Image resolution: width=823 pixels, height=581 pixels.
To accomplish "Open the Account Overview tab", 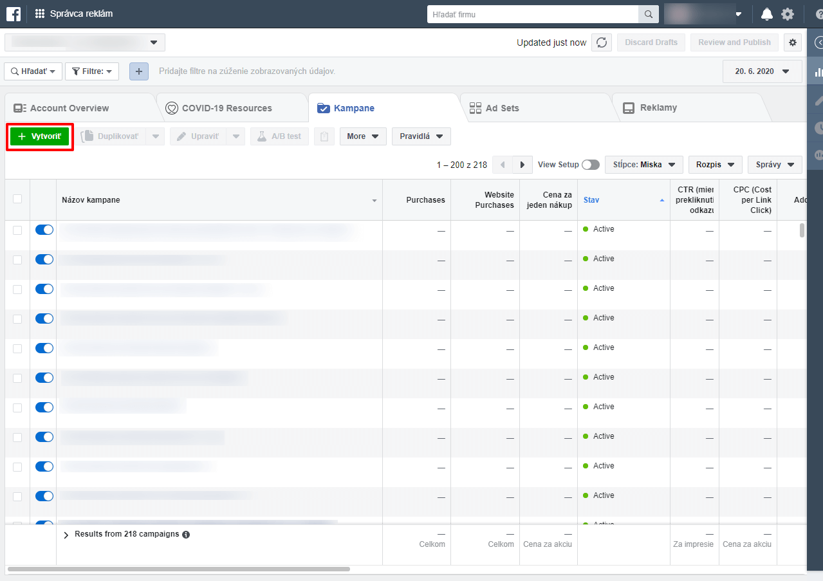I will [x=69, y=108].
